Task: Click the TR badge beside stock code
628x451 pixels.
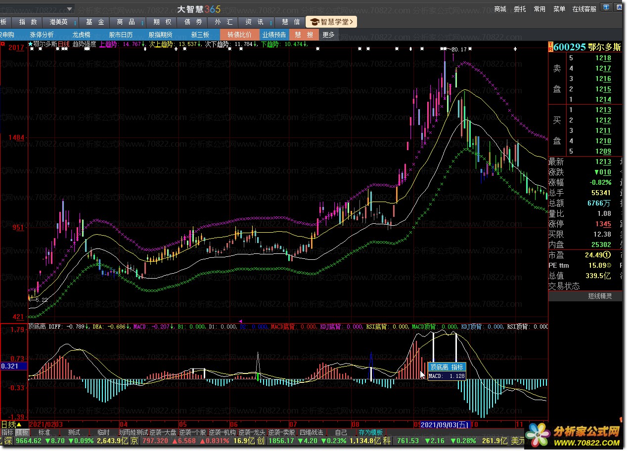Action: [x=550, y=47]
